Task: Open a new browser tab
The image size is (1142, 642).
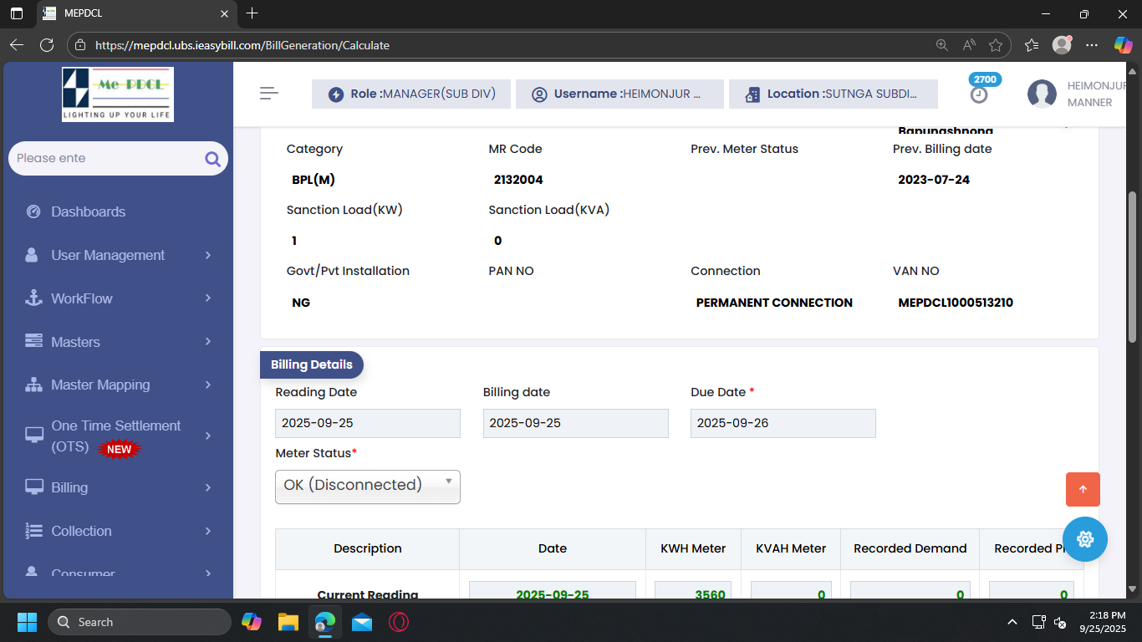Action: coord(252,13)
